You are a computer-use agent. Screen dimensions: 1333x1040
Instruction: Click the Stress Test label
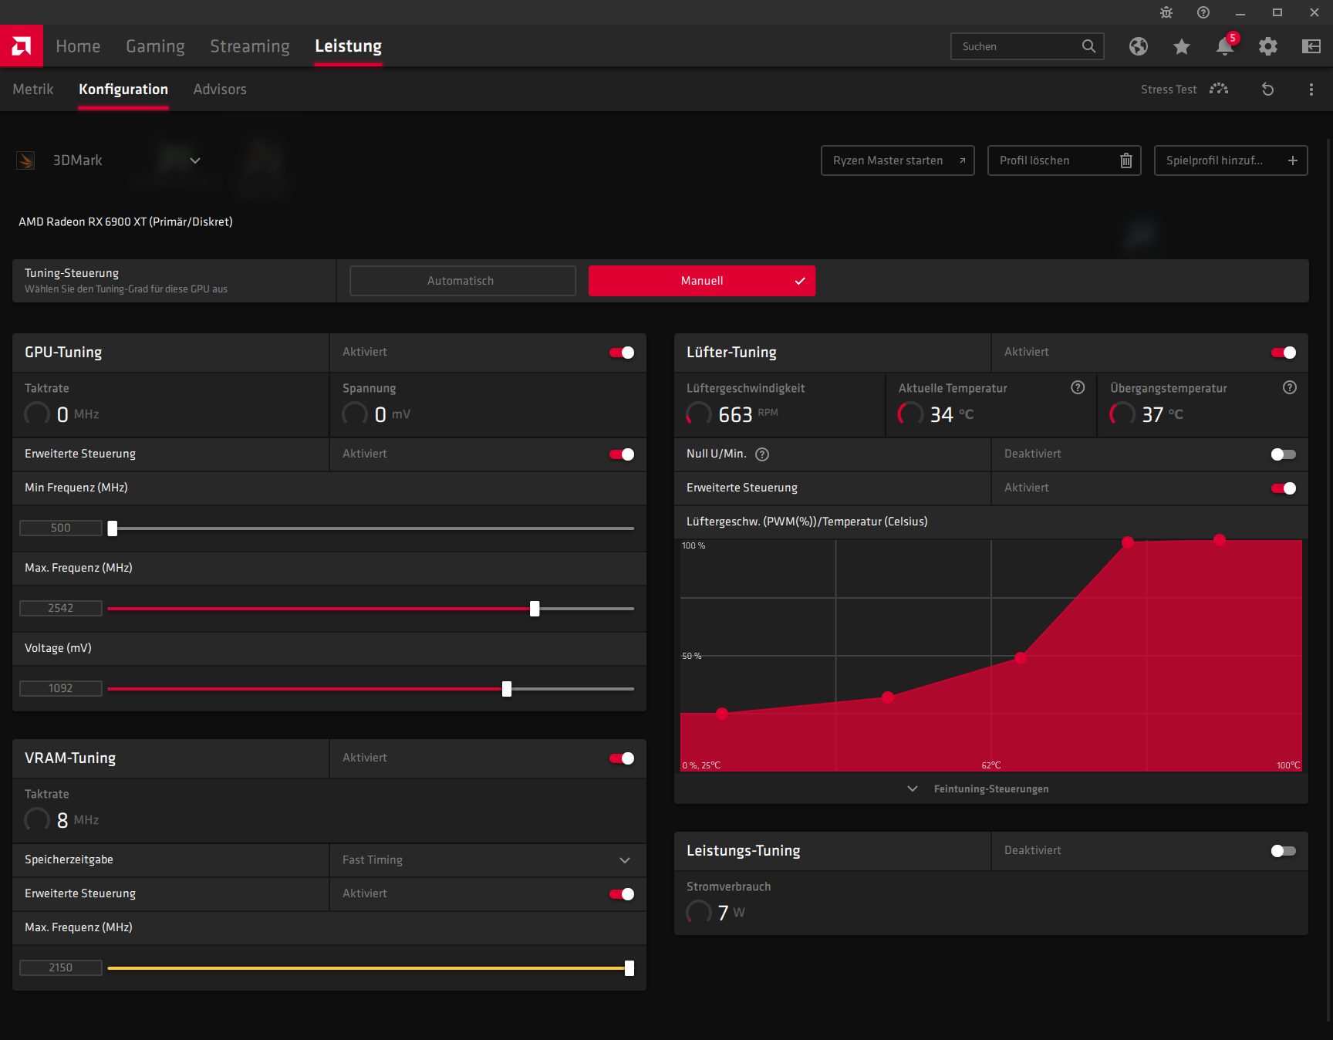pyautogui.click(x=1169, y=89)
